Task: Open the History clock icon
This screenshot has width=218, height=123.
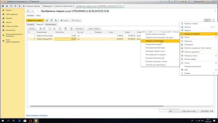Action: [11, 6]
